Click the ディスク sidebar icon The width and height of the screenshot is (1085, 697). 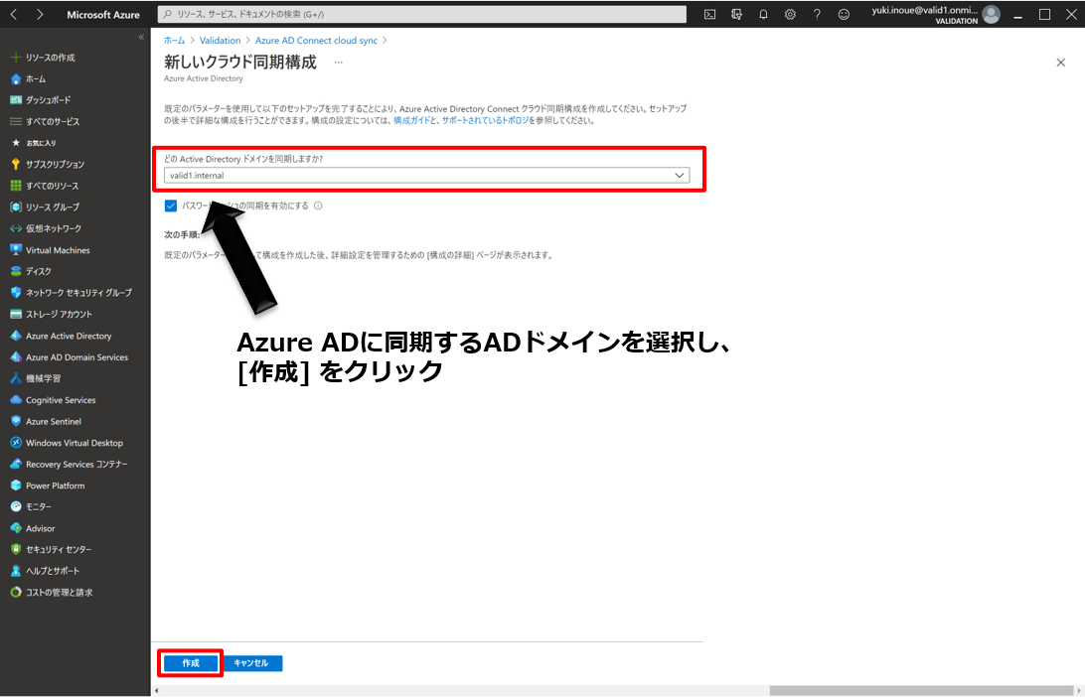(x=16, y=272)
